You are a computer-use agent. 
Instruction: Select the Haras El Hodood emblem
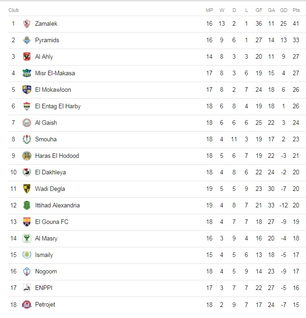[27, 156]
